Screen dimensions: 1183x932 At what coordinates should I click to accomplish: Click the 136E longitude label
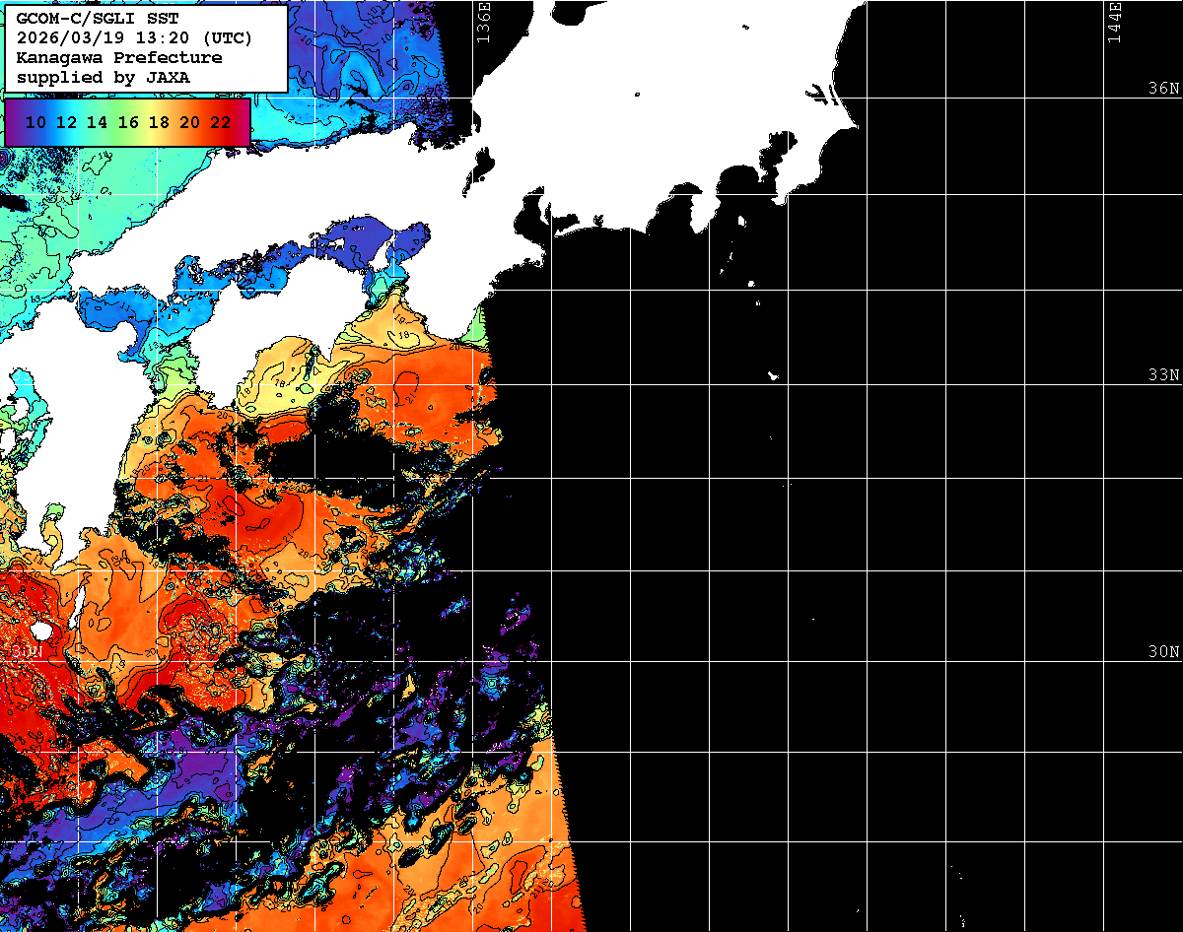click(x=483, y=22)
